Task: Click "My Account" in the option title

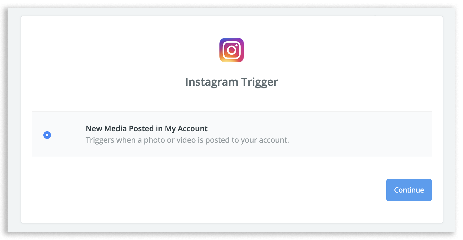Action: pos(186,129)
